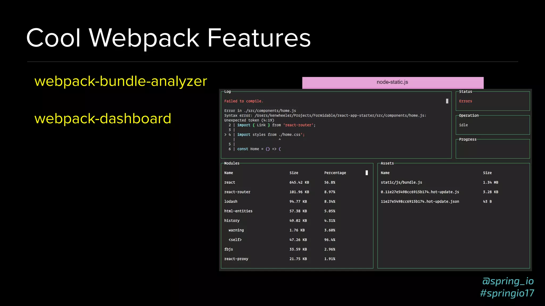Select the hot-update.js asset row

point(420,192)
